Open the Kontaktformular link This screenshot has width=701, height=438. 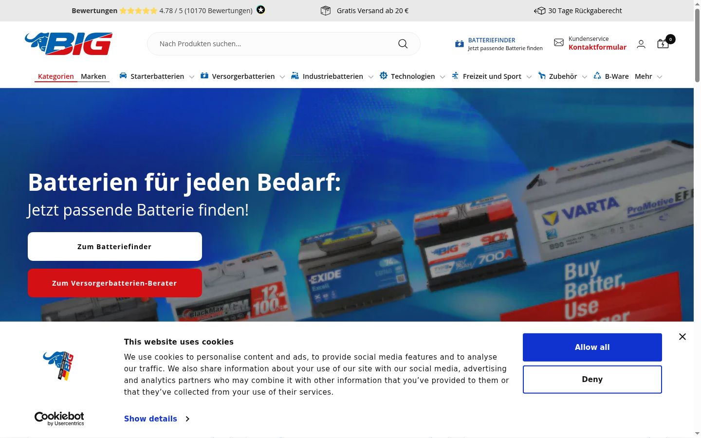click(x=597, y=47)
